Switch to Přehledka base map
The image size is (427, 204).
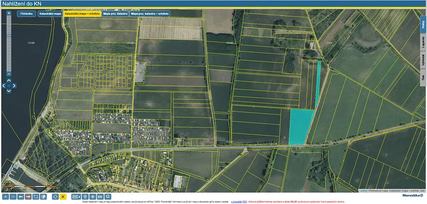click(26, 14)
